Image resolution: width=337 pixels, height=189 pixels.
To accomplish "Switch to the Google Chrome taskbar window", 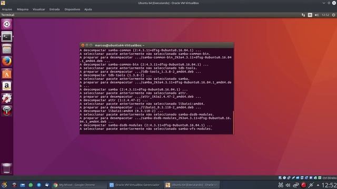I will pyautogui.click(x=79, y=185).
